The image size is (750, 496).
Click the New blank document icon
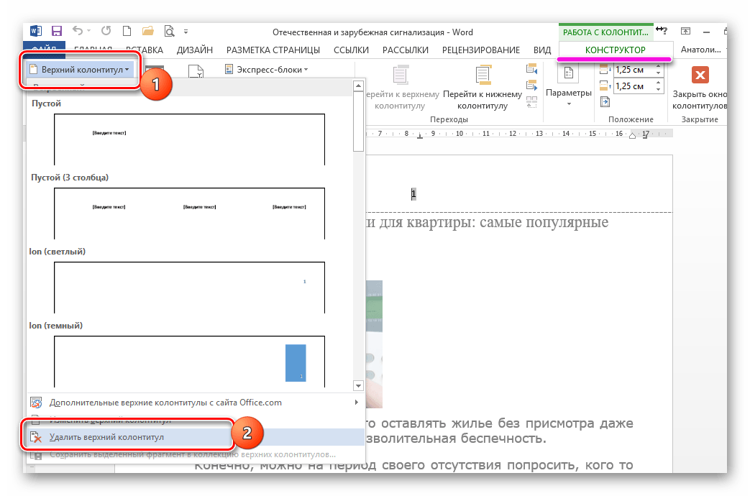(x=127, y=31)
